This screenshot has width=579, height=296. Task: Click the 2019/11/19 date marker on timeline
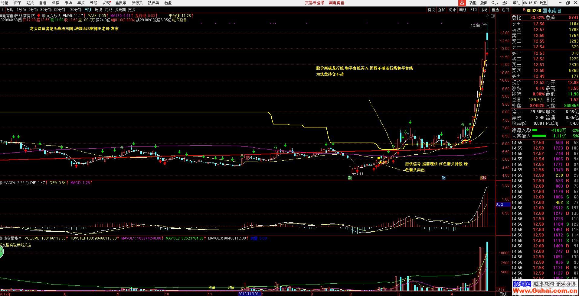coord(250,294)
